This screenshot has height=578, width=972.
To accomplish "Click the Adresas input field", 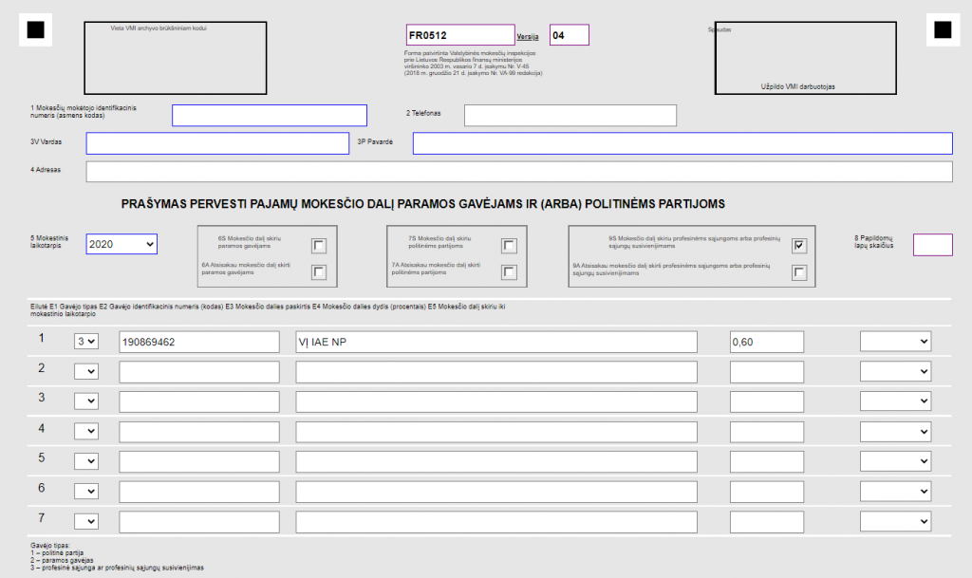I will pos(519,172).
